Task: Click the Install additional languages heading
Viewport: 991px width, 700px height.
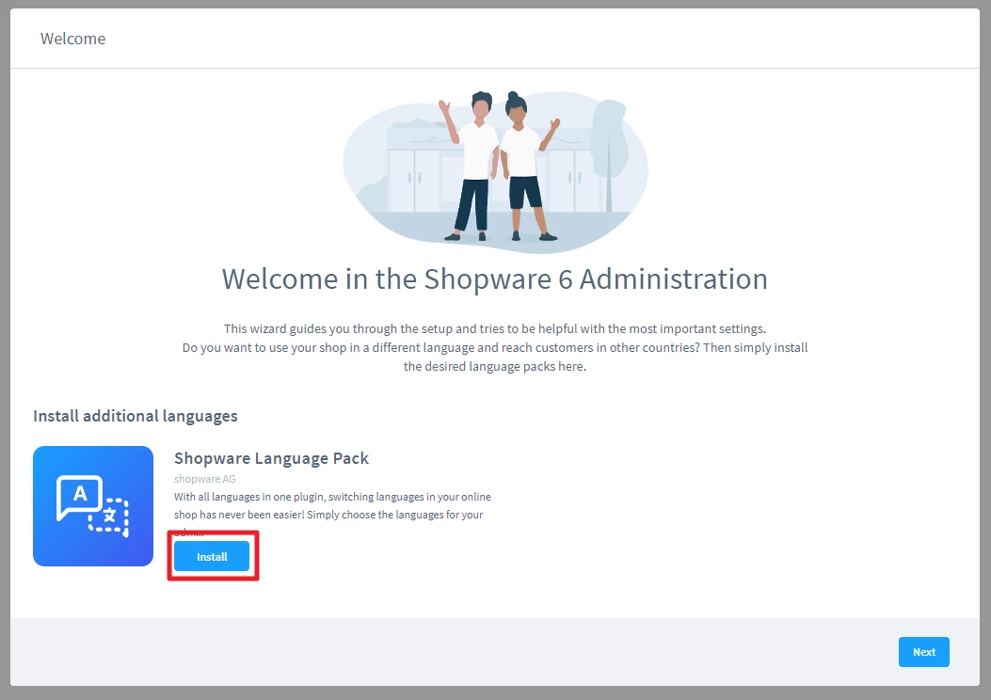Action: [135, 415]
